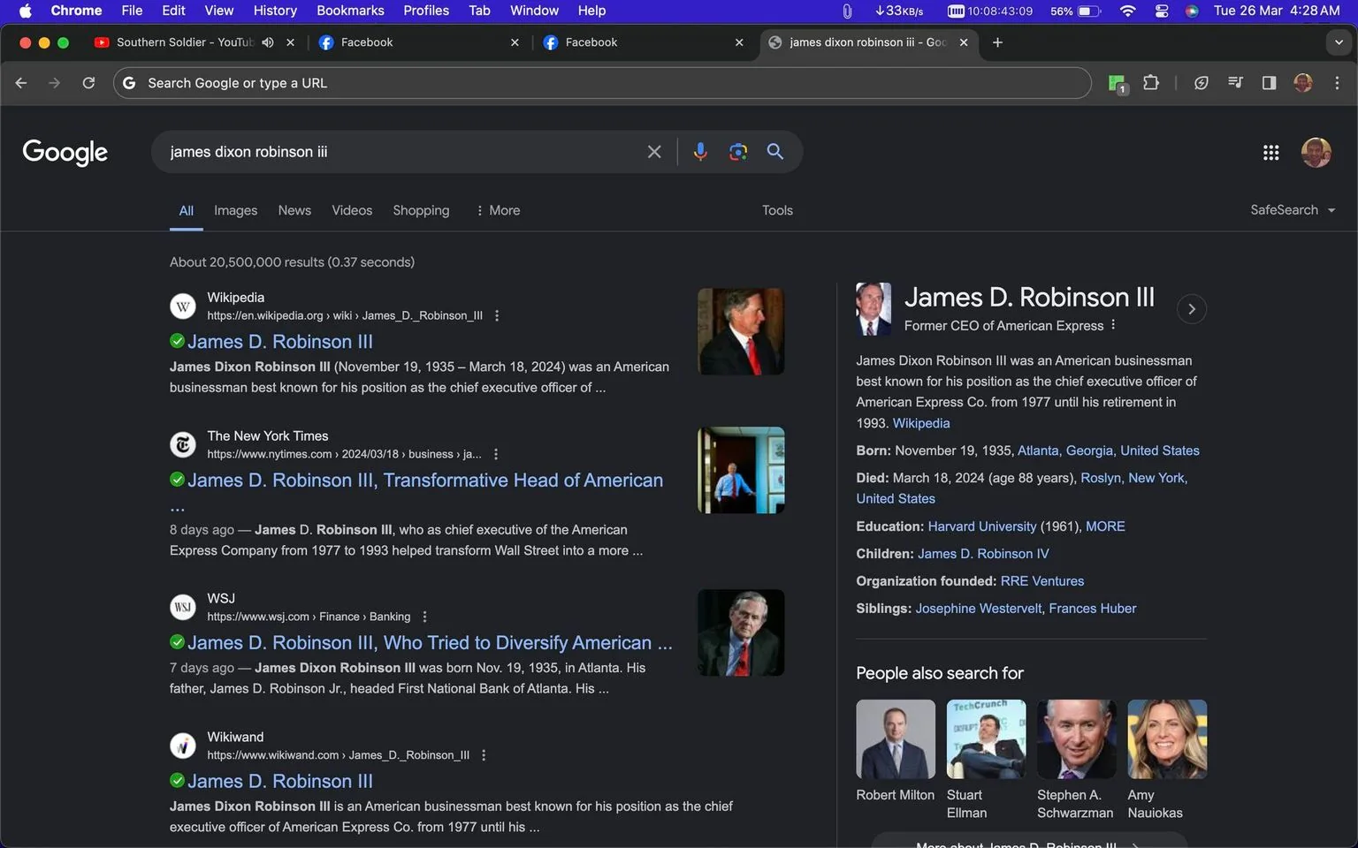Start voice search with microphone icon
The height and width of the screenshot is (848, 1358).
click(x=700, y=152)
